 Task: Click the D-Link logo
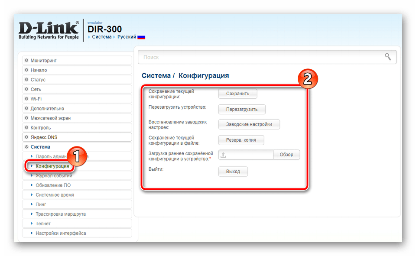click(49, 30)
